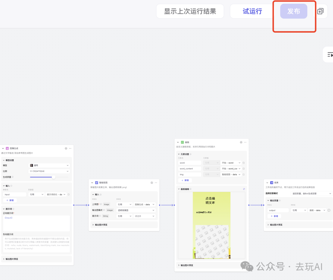Remove the word_content element row via minus icon
333x280 pixels.
click(x=244, y=169)
